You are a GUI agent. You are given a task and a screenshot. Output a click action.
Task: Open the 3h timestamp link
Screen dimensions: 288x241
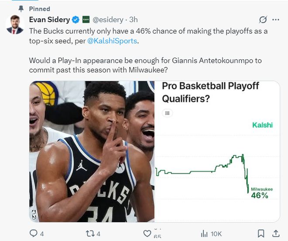click(134, 20)
